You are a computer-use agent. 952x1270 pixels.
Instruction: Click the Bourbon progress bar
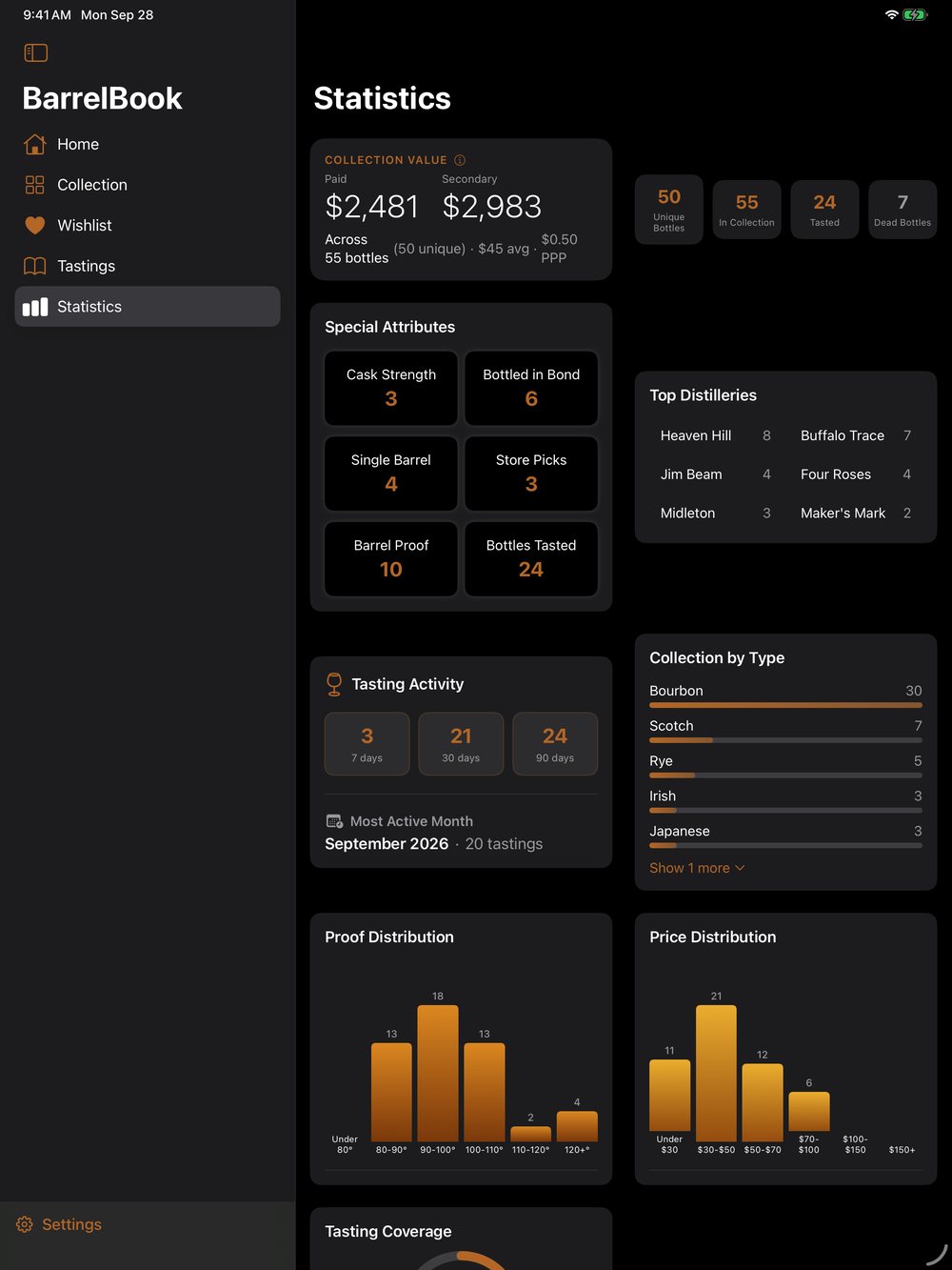(x=785, y=705)
